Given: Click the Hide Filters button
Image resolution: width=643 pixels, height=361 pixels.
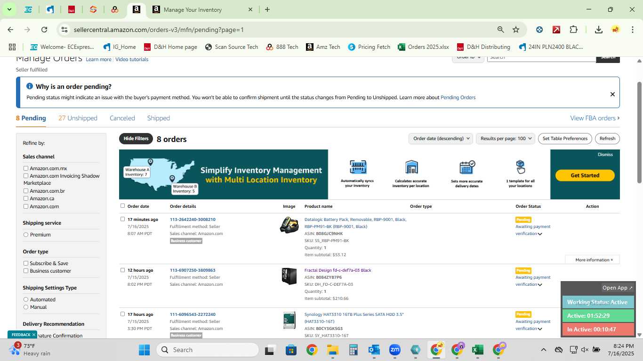Looking at the screenshot, I should point(136,139).
